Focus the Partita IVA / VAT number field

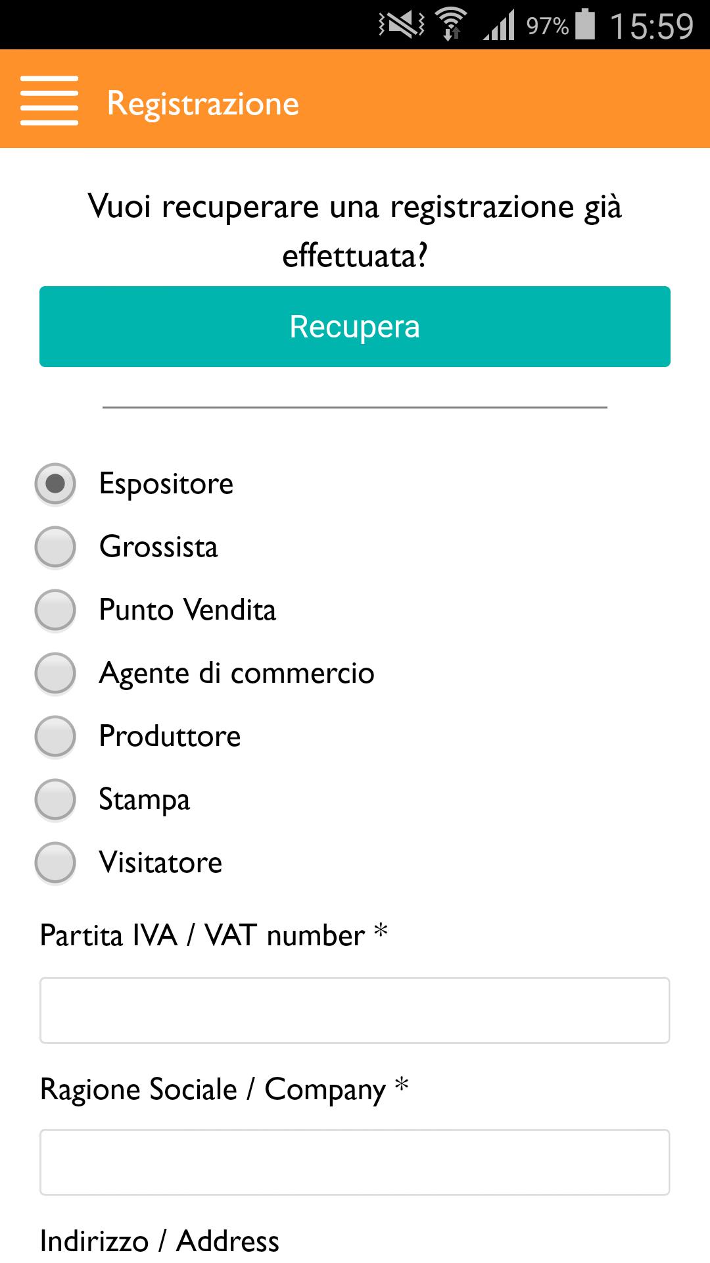(x=355, y=1010)
